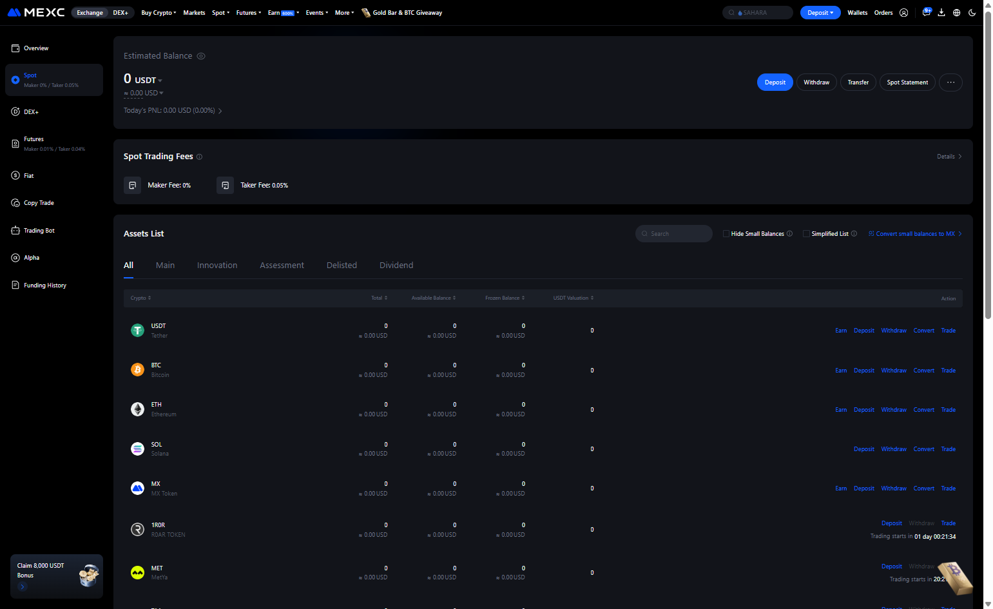Open the USDT balance currency dropdown

[x=160, y=81]
